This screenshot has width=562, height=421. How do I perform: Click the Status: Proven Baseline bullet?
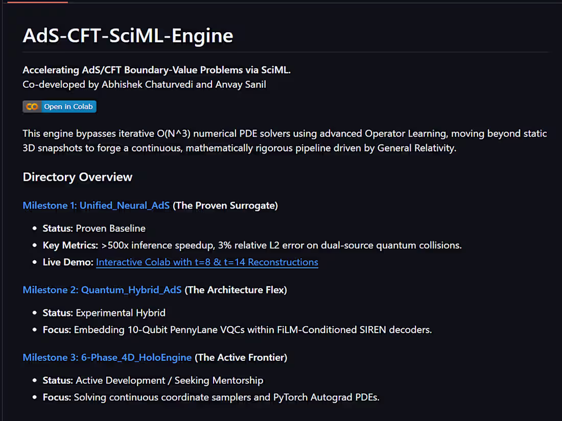tap(95, 229)
